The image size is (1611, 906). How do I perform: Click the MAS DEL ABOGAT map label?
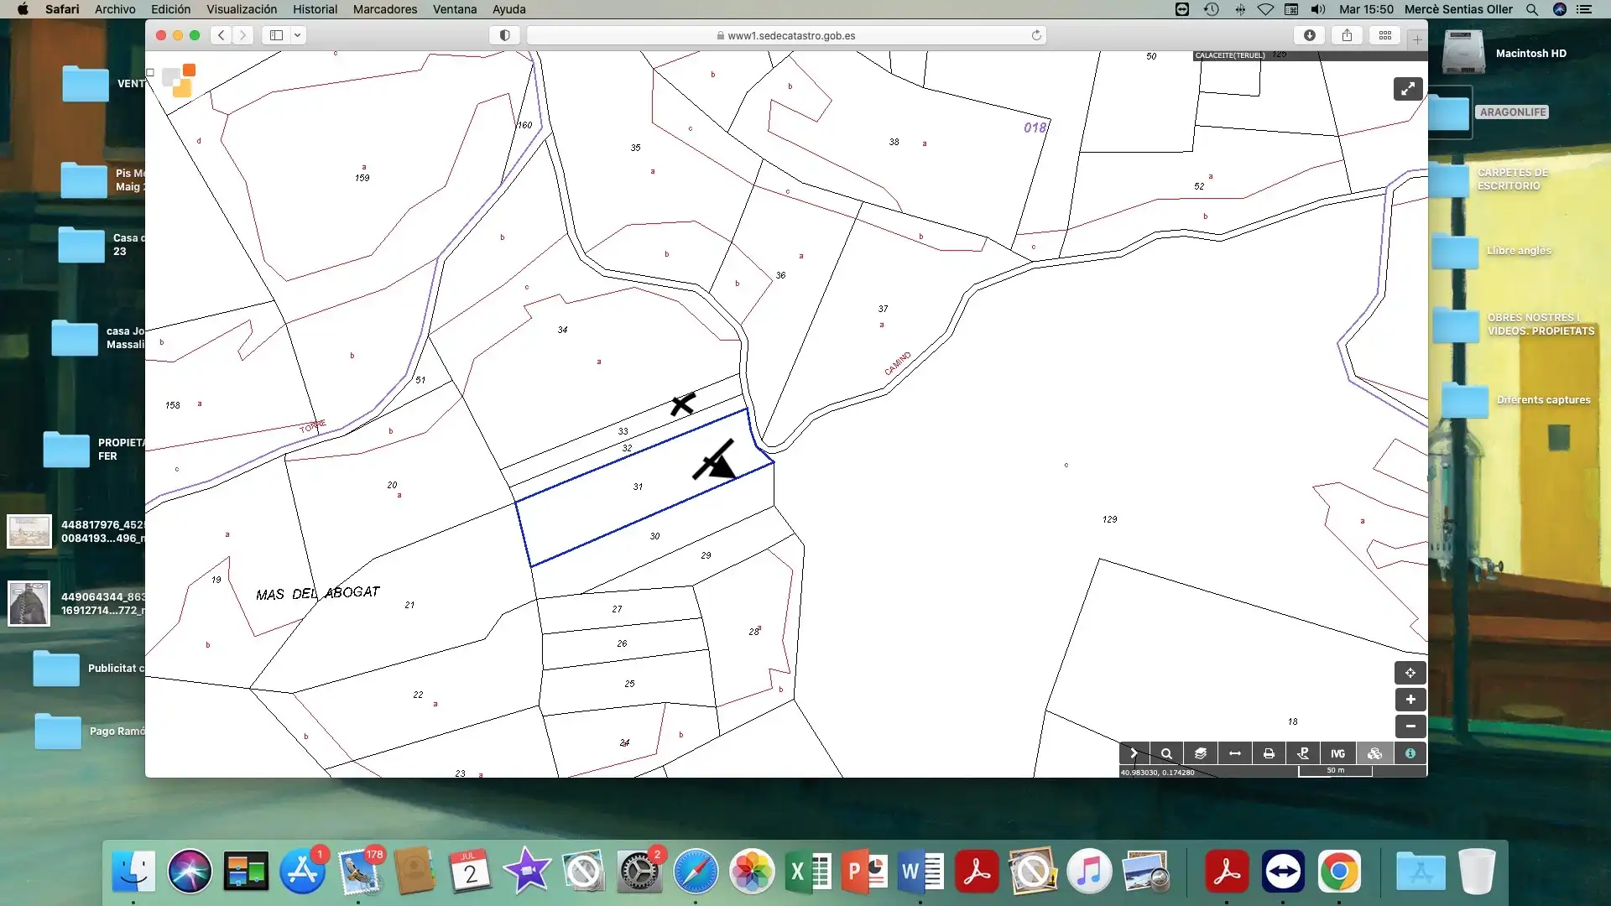(x=318, y=593)
